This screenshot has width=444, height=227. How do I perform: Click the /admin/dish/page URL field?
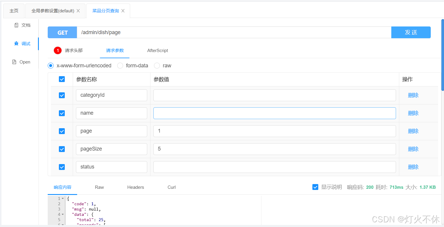[234, 32]
